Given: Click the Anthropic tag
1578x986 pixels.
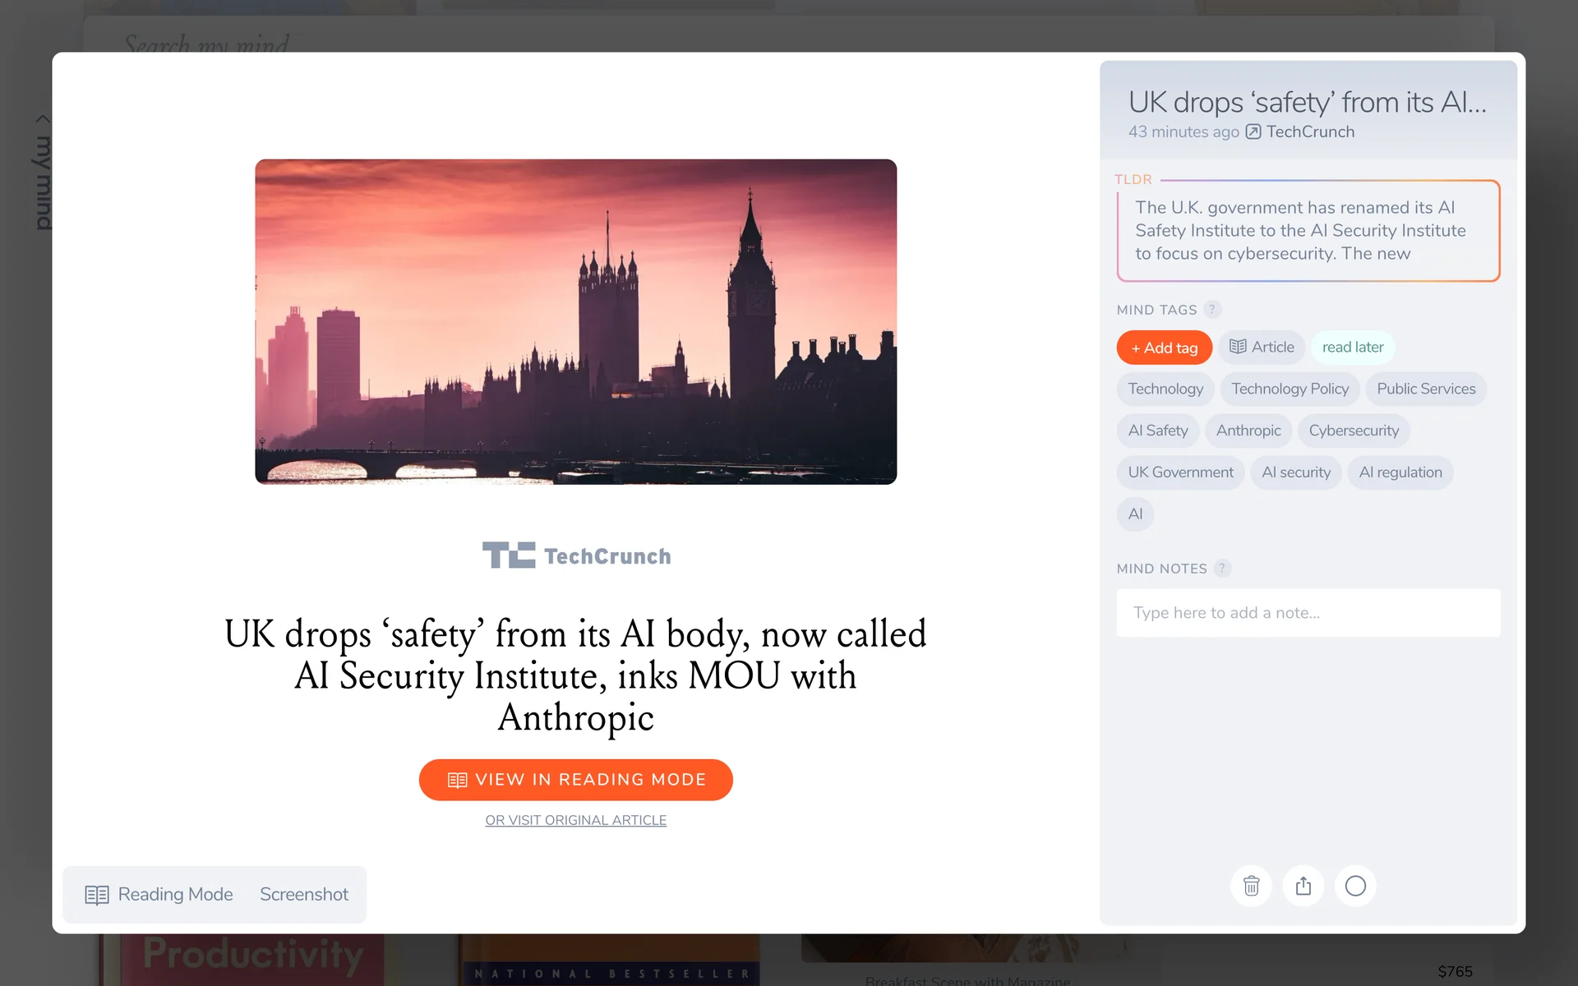Looking at the screenshot, I should [x=1248, y=431].
